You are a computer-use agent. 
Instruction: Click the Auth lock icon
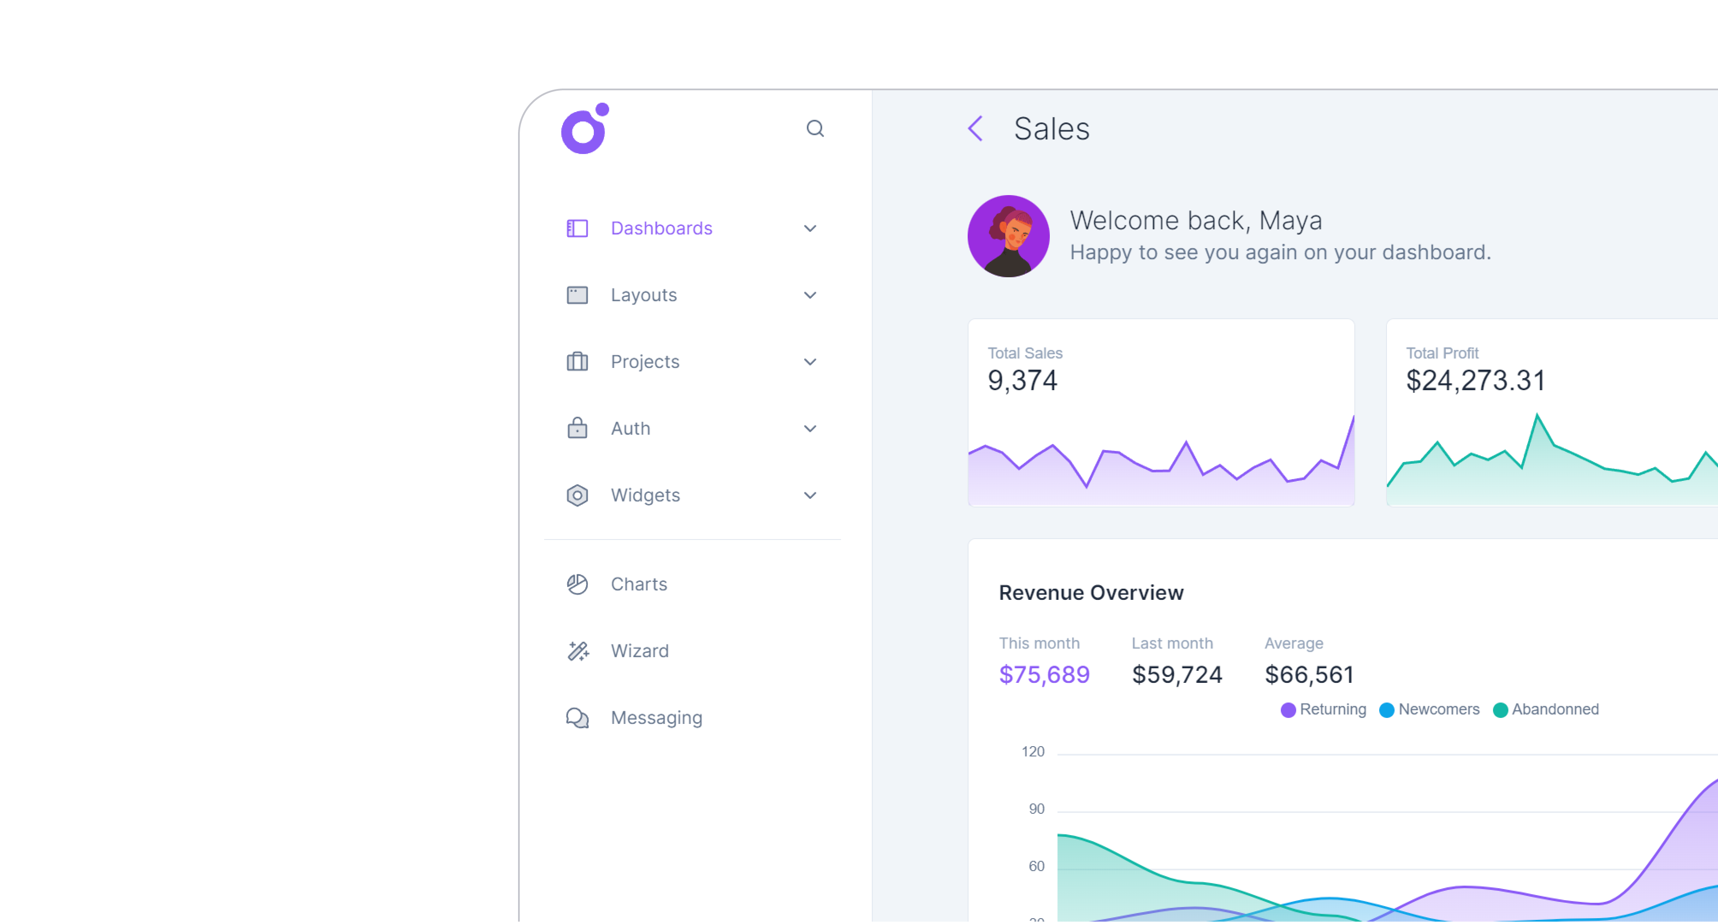coord(577,428)
